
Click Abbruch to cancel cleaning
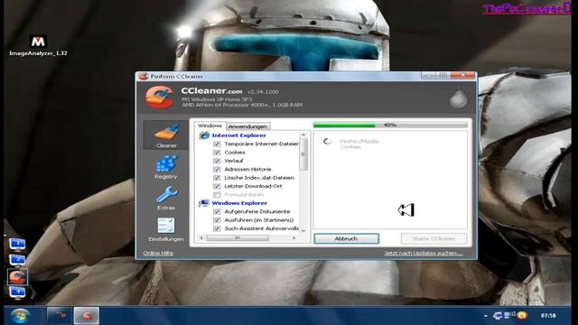coord(346,238)
